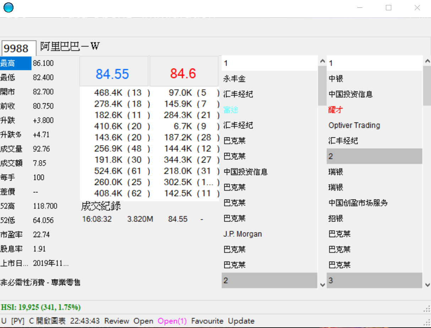Viewport: 431px width, 328px height.
Task: Select broker Optiver Trading
Action: (x=375, y=125)
